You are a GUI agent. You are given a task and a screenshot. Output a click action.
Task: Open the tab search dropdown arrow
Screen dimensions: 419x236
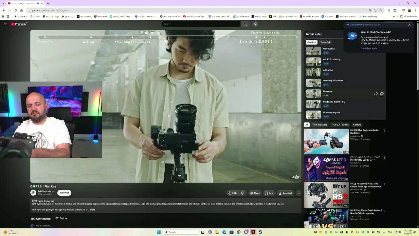coord(3,3)
